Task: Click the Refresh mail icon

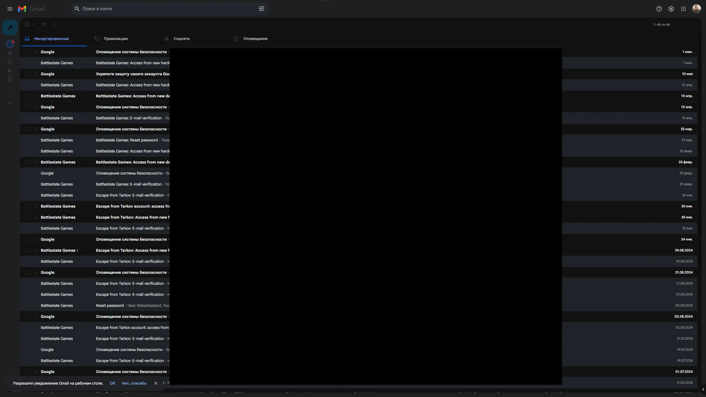Action: [44, 24]
